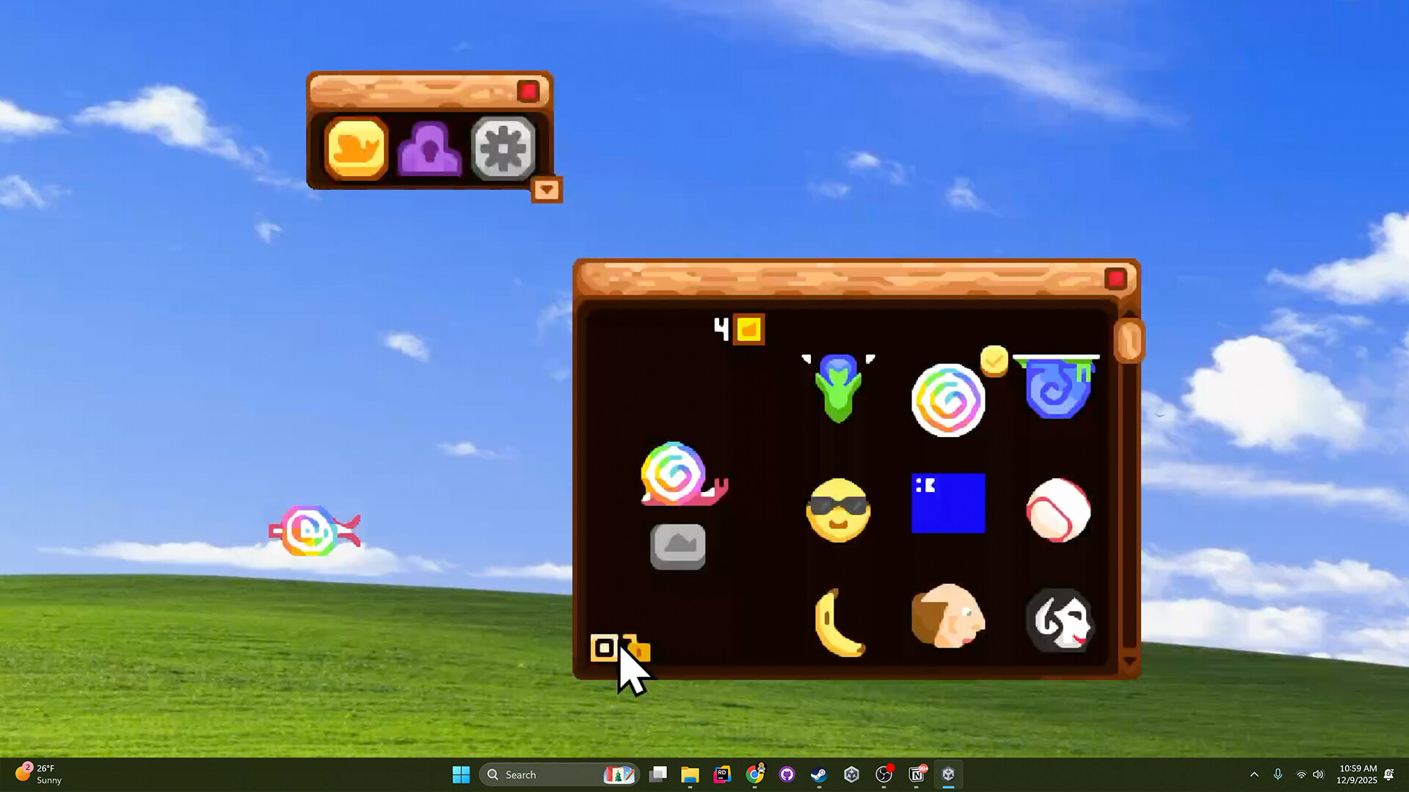Click the scroll-down arrow on the inventory scrollbar
Viewport: 1409px width, 792px height.
(1129, 661)
